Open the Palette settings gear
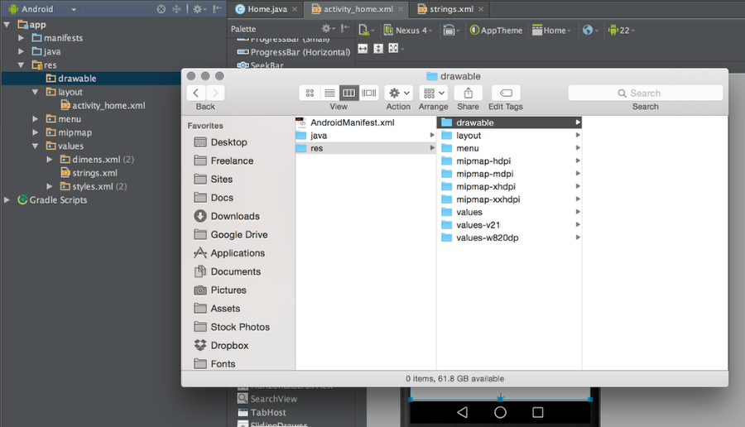 tap(328, 28)
